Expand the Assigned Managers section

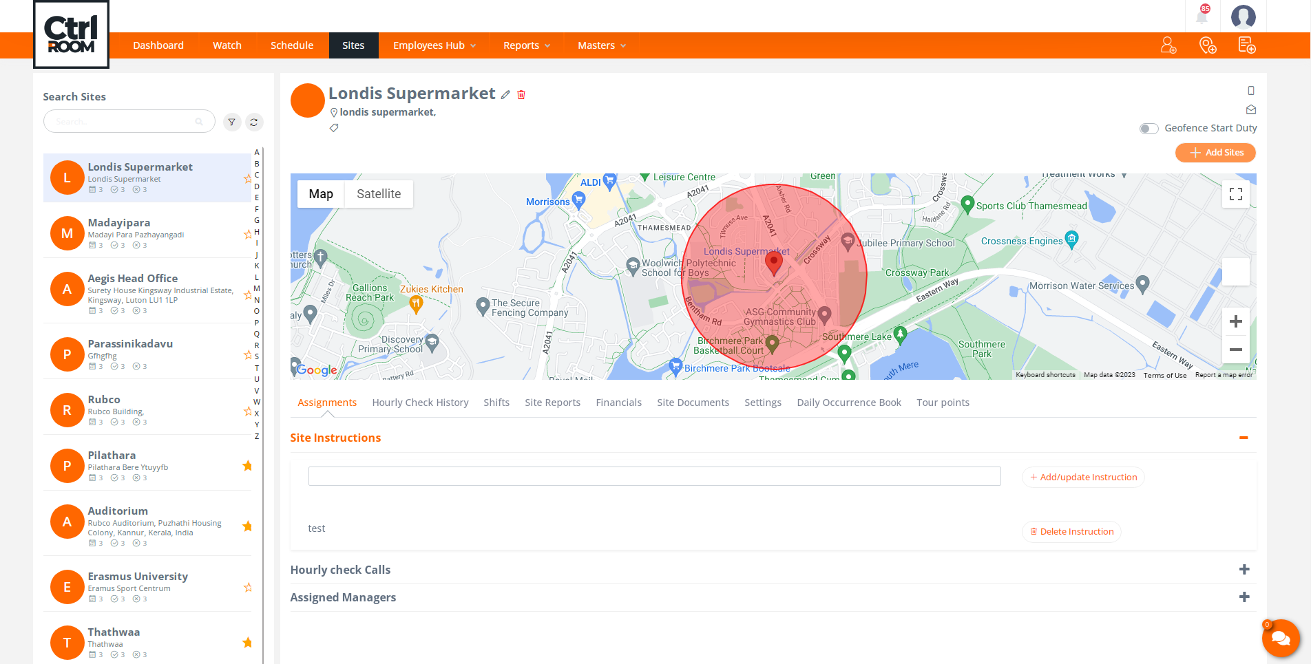[1244, 597]
